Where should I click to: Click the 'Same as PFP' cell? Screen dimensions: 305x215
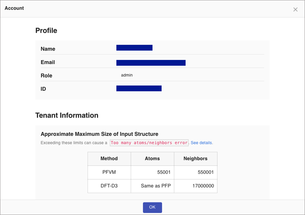pos(156,186)
